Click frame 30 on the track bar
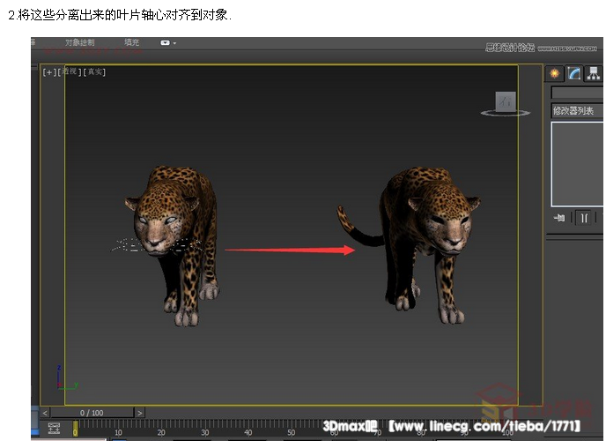Viewport: 606px width, 441px height. tap(204, 432)
